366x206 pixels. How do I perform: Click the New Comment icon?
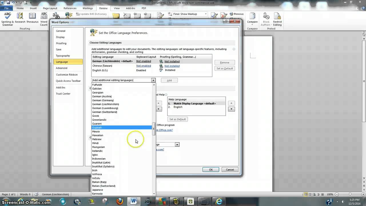pyautogui.click(x=116, y=16)
